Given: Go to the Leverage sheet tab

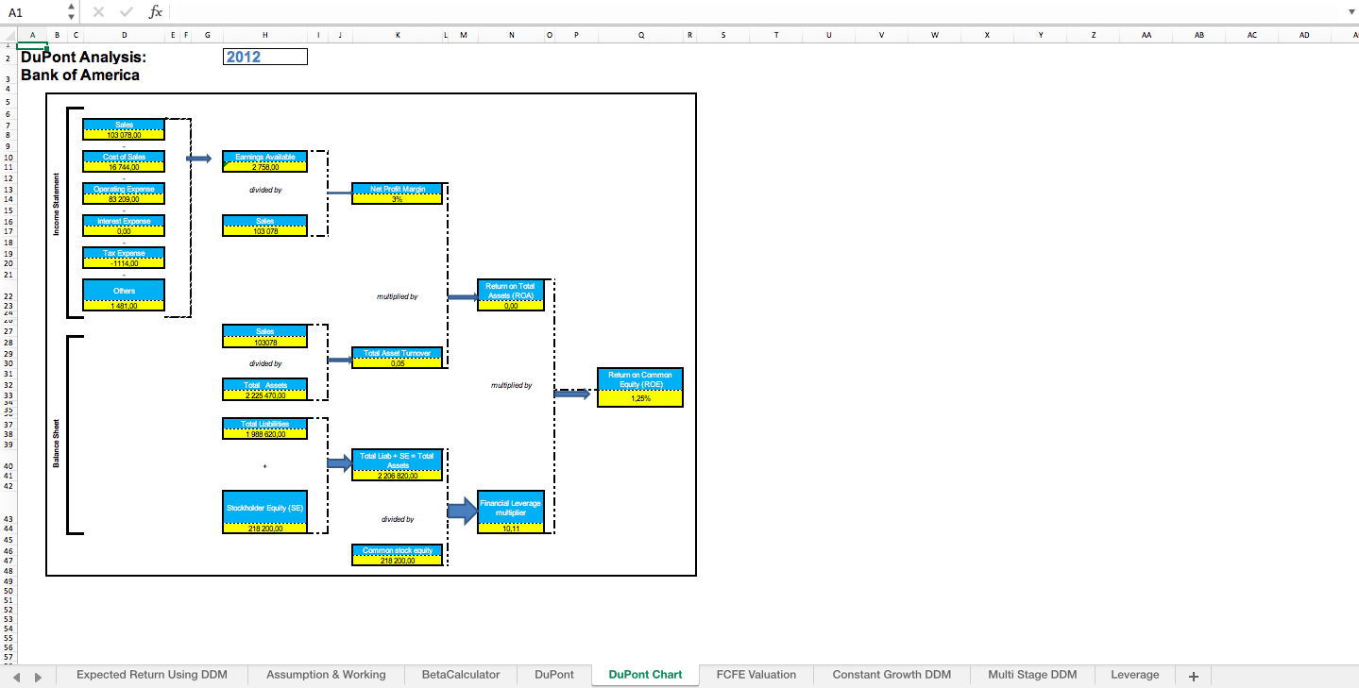Looking at the screenshot, I should (x=1135, y=675).
